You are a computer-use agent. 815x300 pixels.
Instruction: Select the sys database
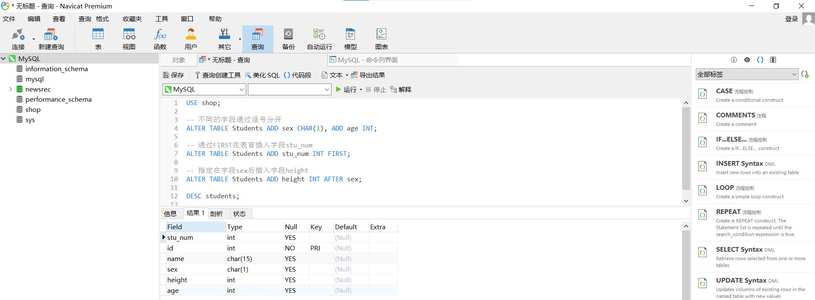pyautogui.click(x=30, y=119)
